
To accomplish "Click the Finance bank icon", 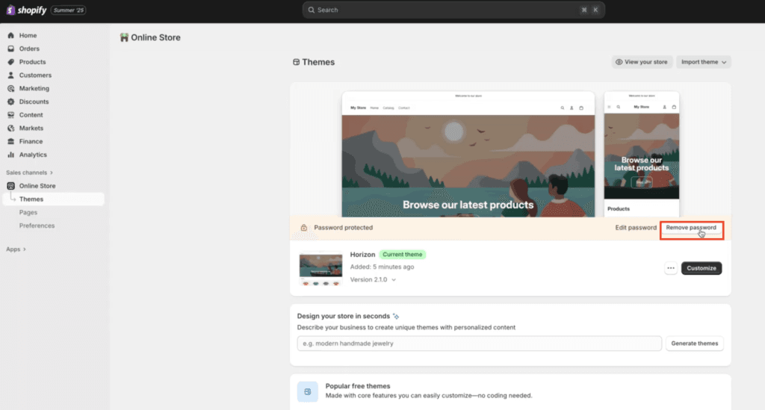I will point(10,141).
